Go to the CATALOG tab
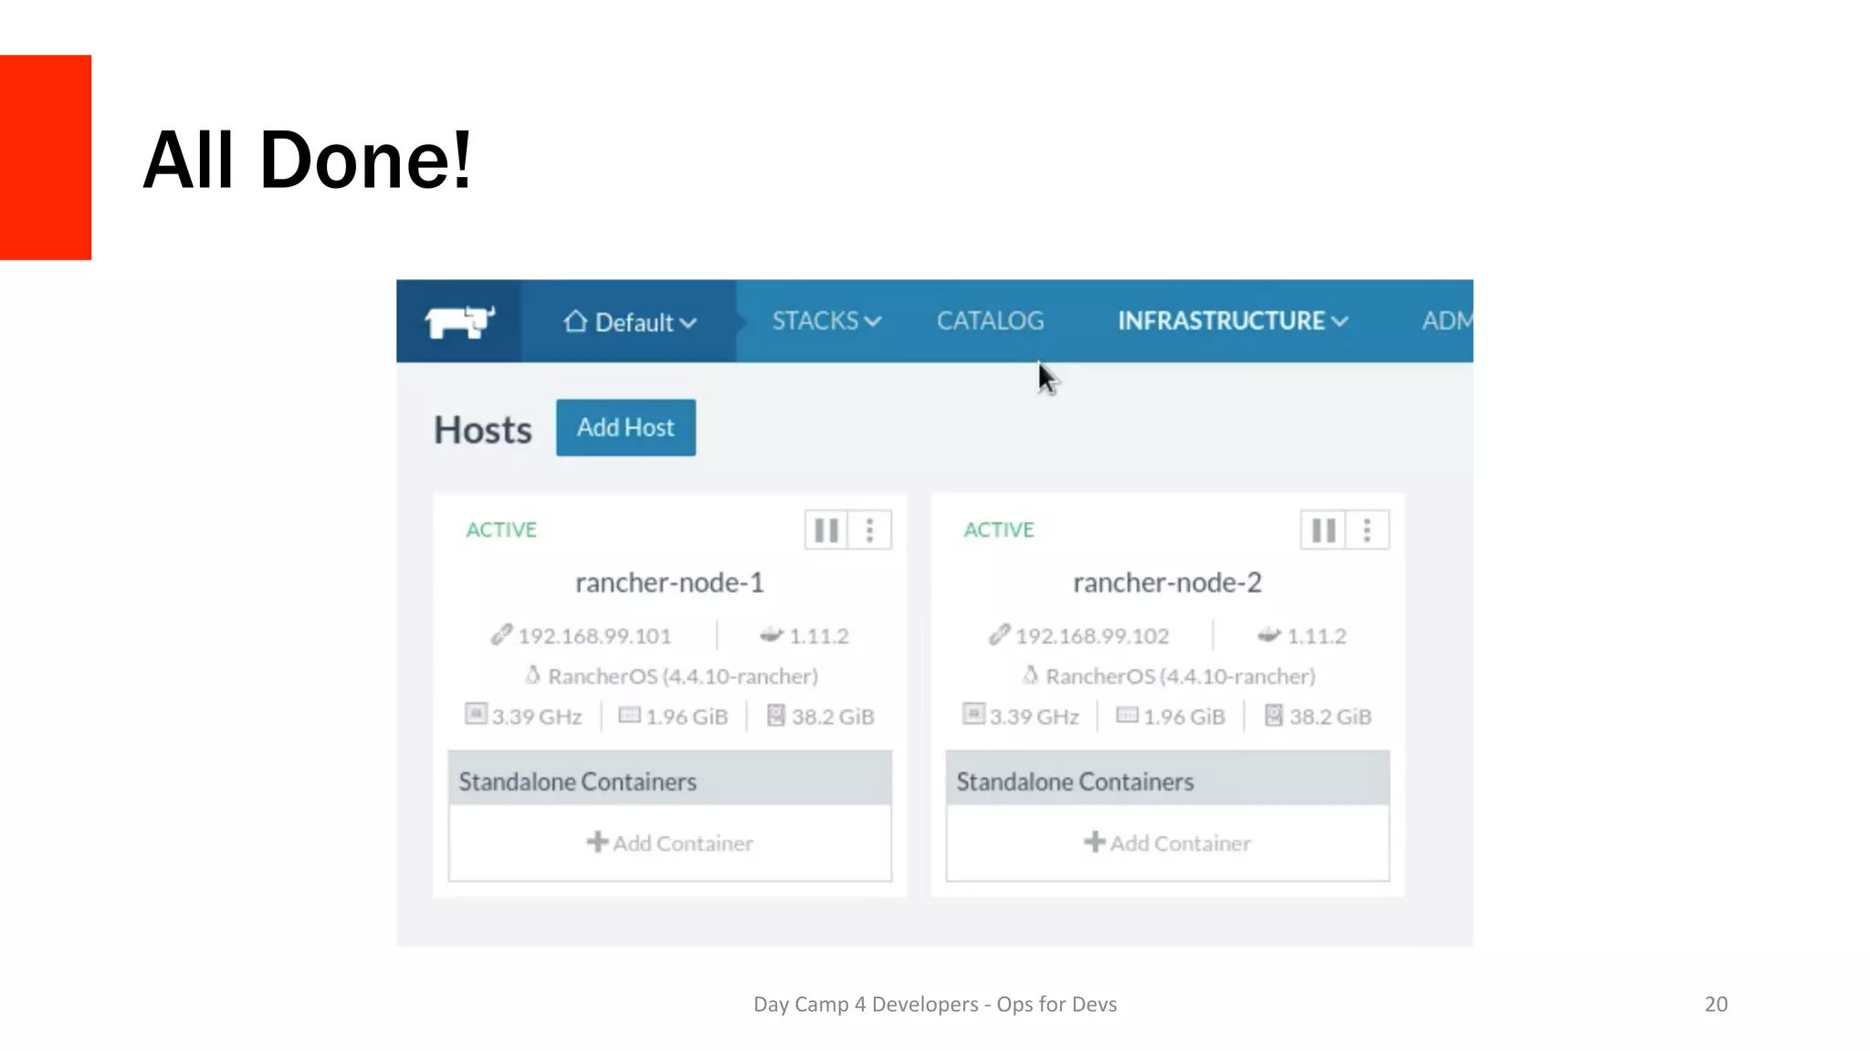Image resolution: width=1870 pixels, height=1051 pixels. pyautogui.click(x=990, y=321)
